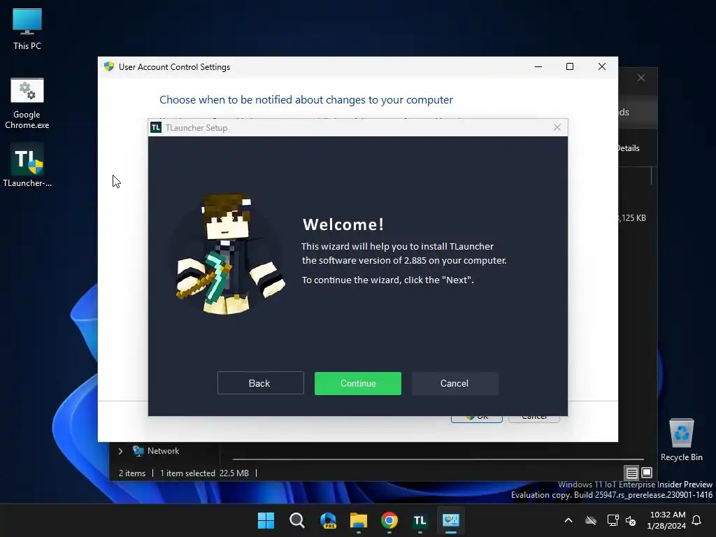
Task: Click the Welcome! heading text
Action: point(343,224)
